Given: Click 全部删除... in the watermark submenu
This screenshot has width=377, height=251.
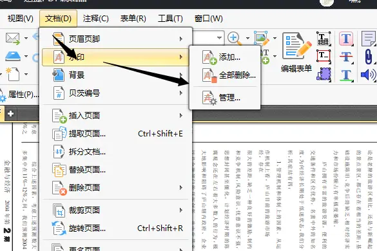Looking at the screenshot, I should [225, 75].
